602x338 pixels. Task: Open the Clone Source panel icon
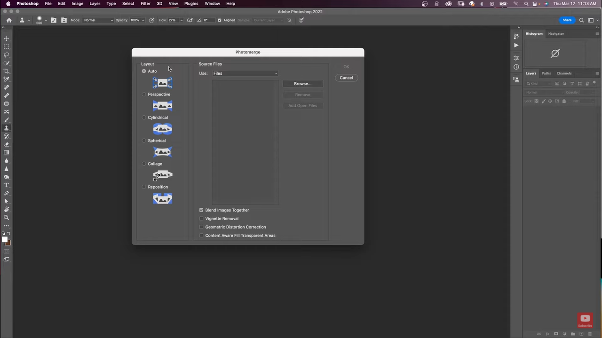[x=64, y=20]
